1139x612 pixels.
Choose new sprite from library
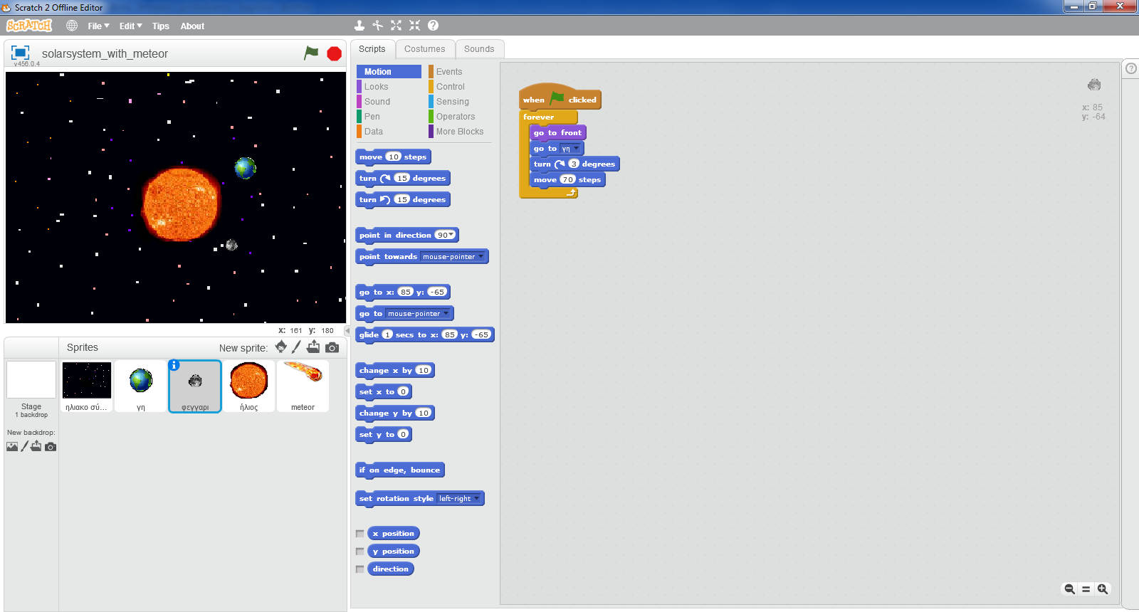tap(281, 347)
